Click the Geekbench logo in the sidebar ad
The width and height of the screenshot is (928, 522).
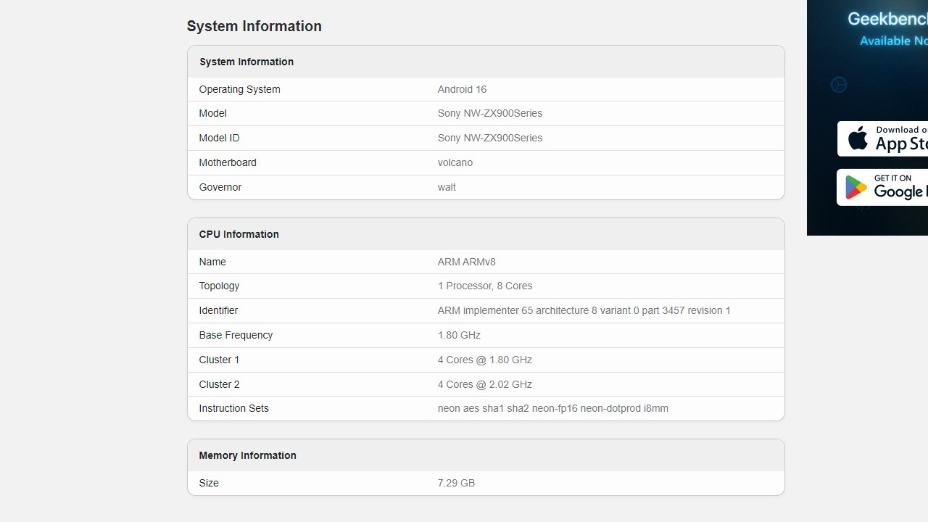tap(886, 19)
